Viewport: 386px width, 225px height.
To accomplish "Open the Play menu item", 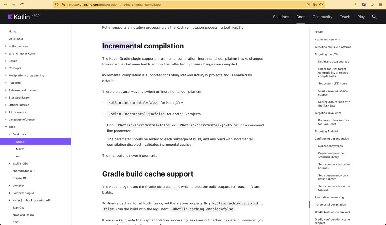I will 361,17.
